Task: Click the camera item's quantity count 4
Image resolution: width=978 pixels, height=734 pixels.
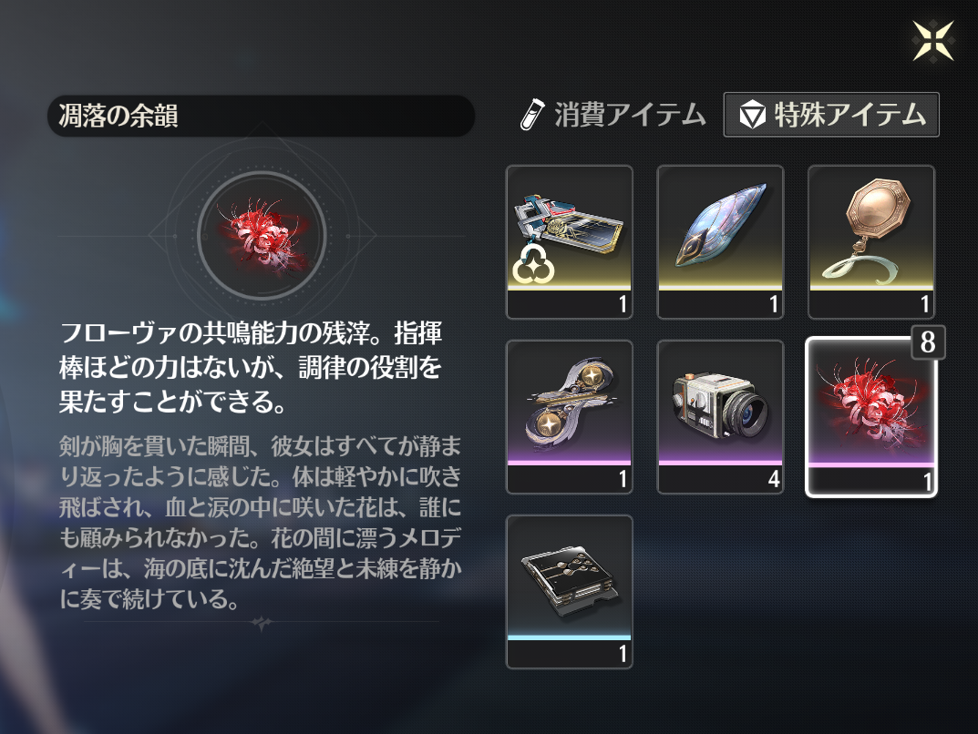Action: (x=774, y=479)
